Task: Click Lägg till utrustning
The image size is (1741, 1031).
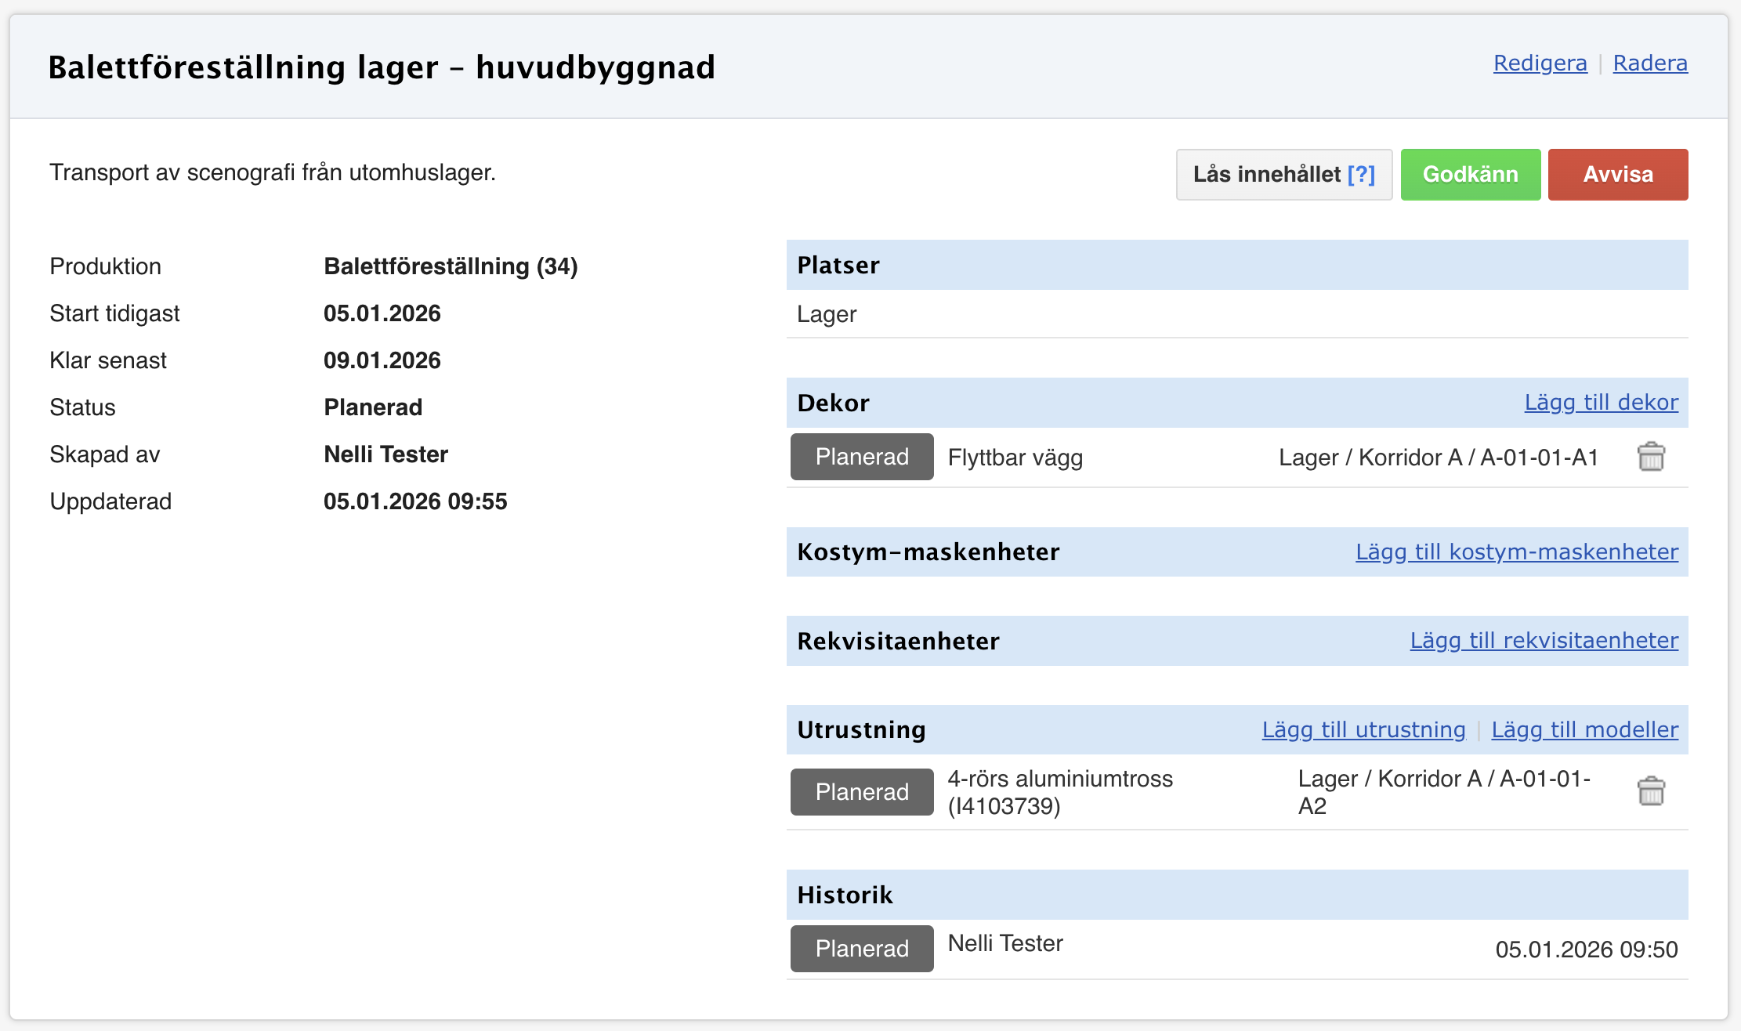Action: coord(1363,729)
